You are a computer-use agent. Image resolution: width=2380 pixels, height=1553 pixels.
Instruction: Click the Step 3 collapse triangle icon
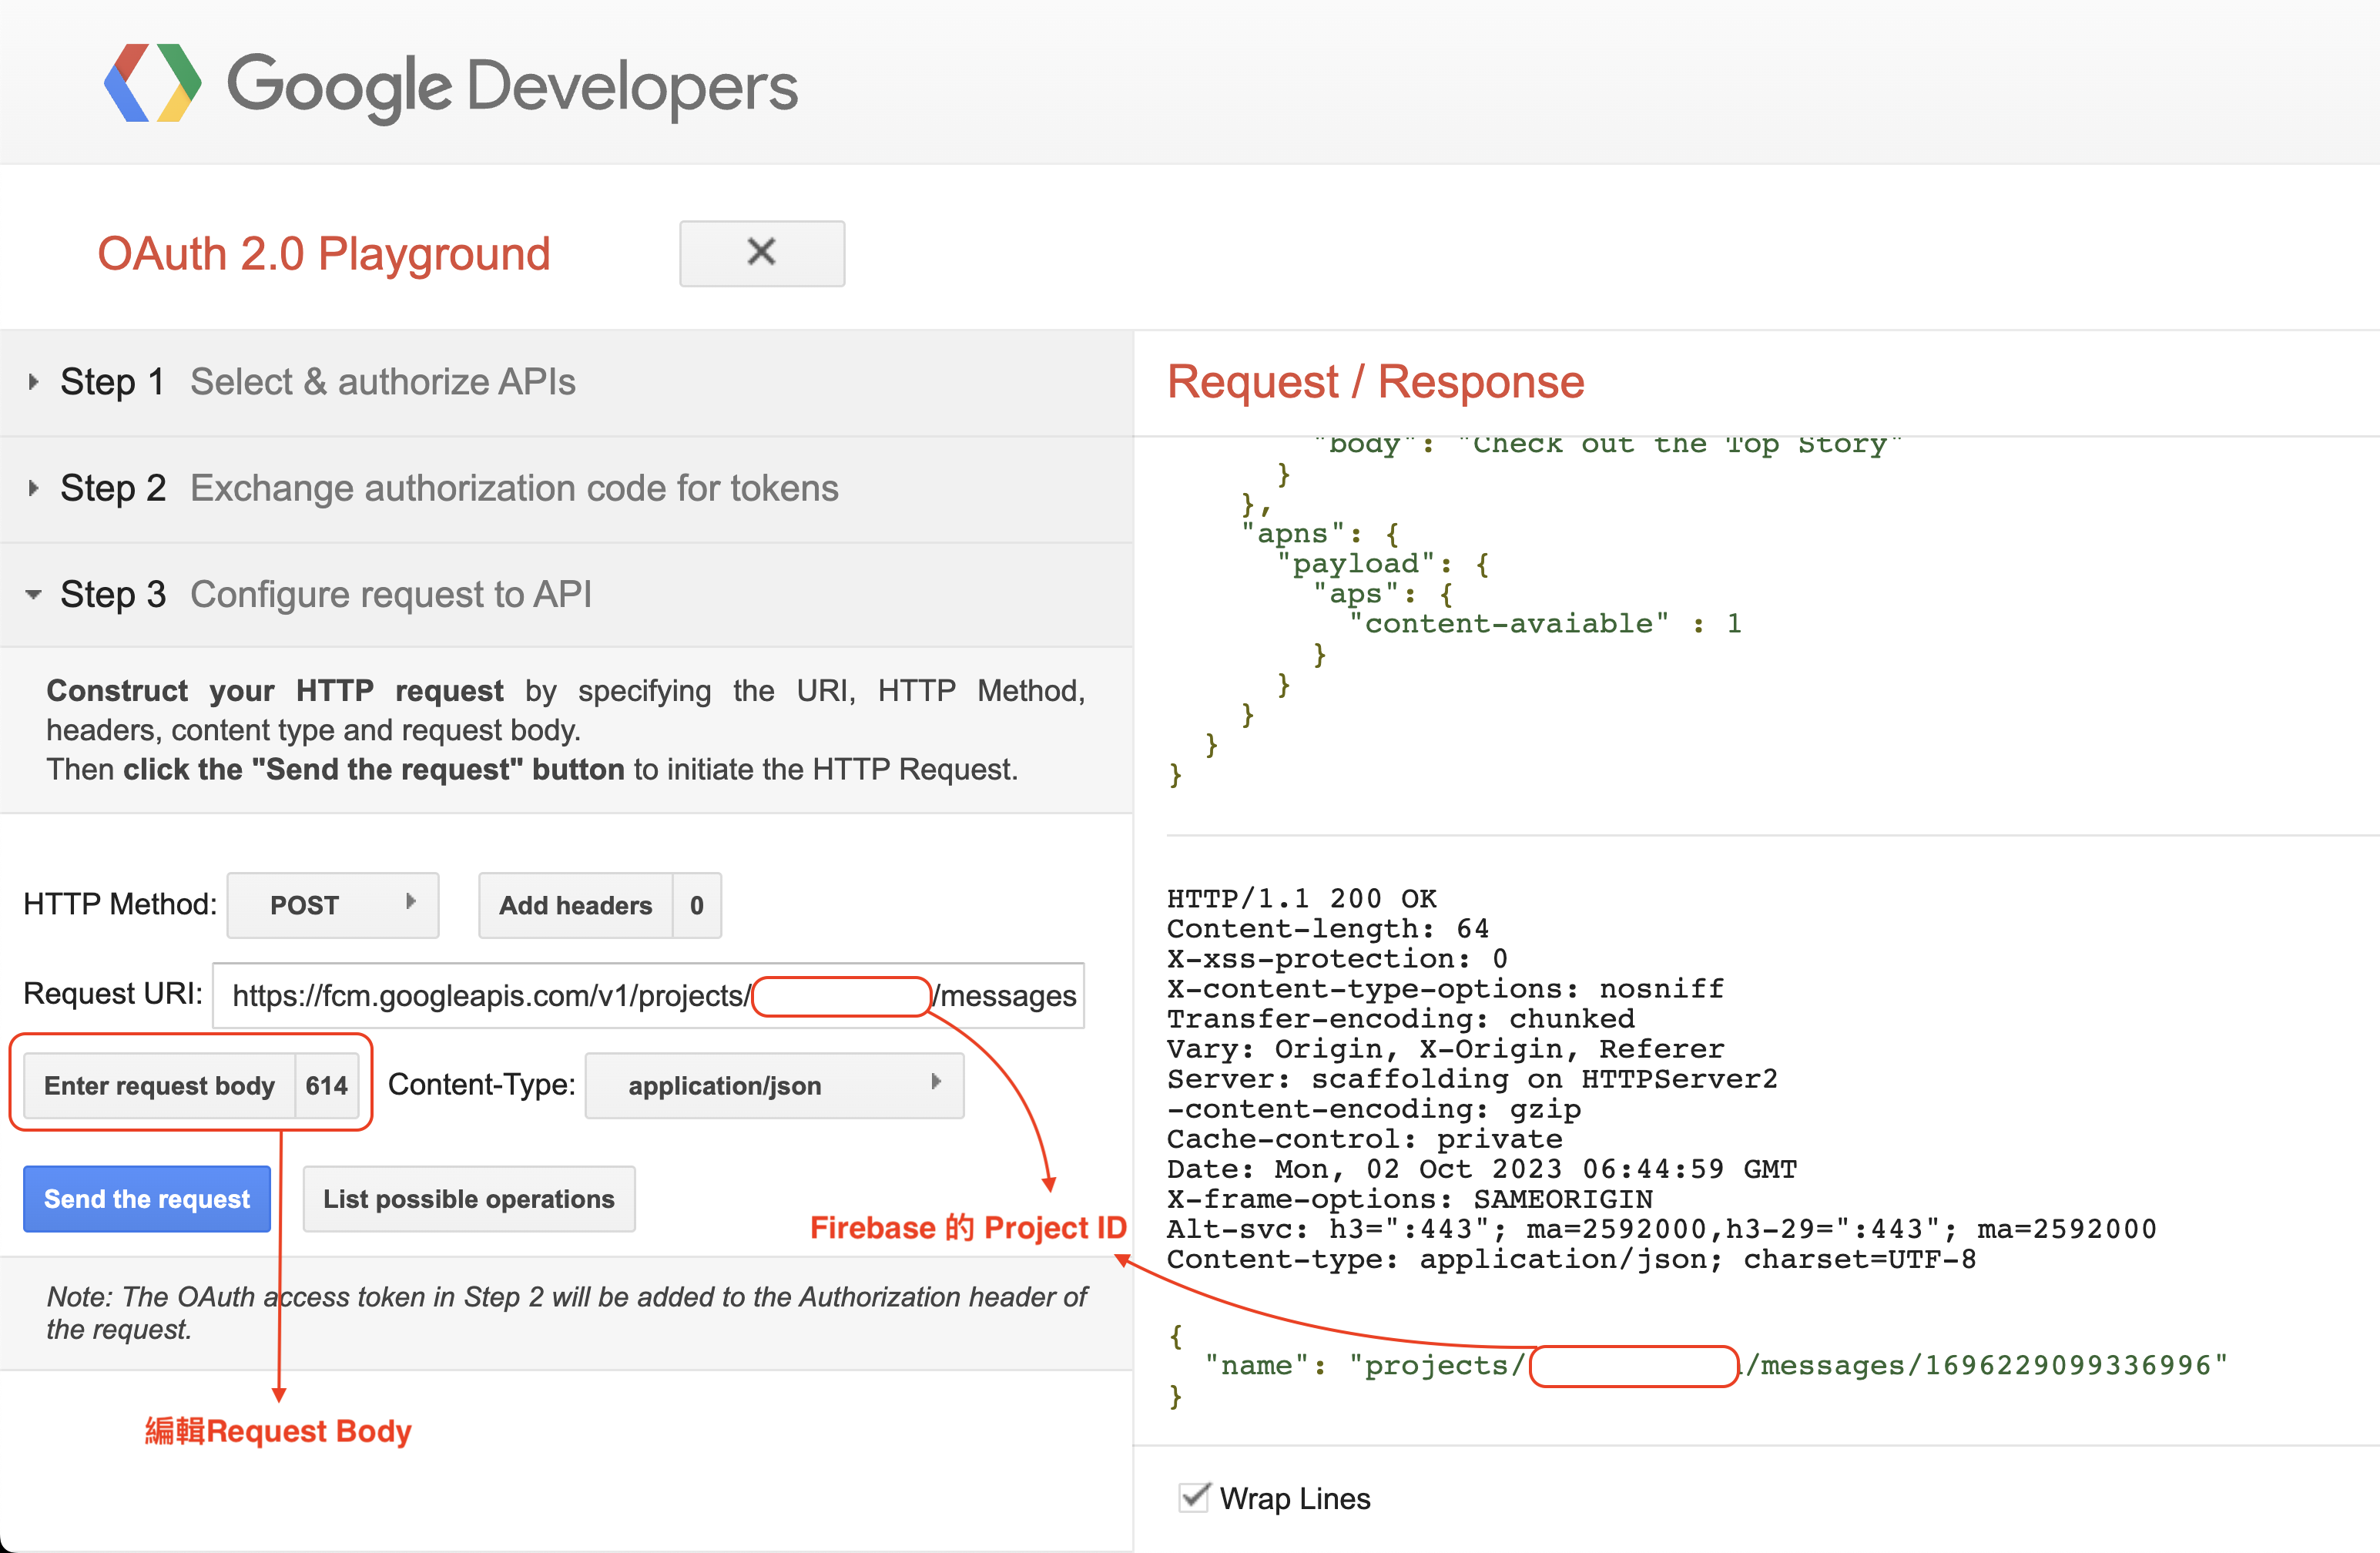tap(33, 594)
